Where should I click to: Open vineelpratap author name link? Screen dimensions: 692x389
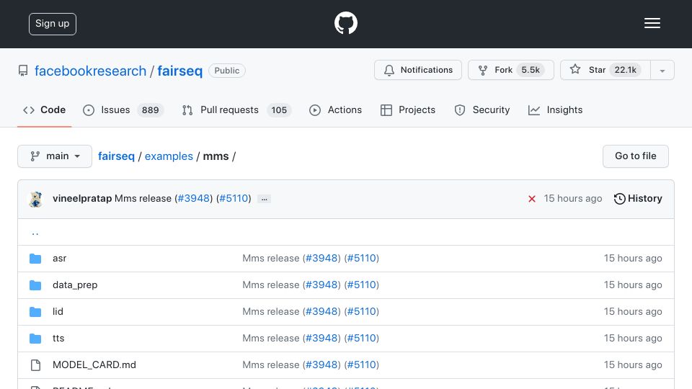point(82,199)
